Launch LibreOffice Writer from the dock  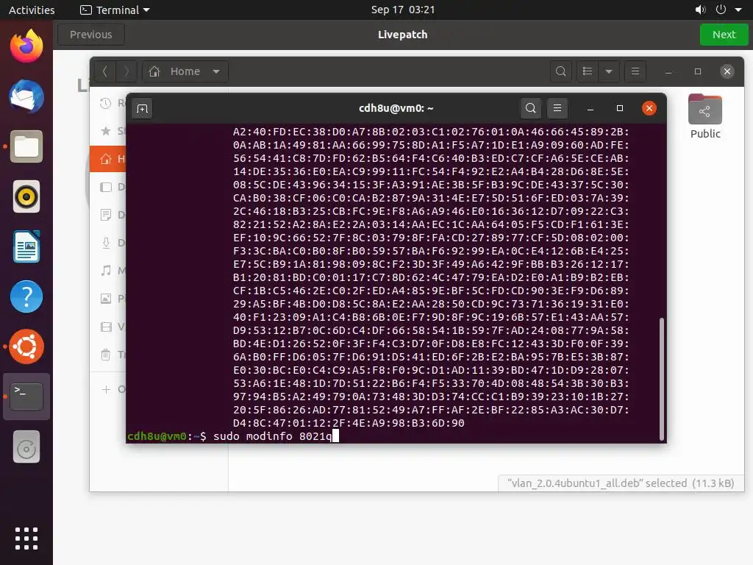tap(26, 246)
